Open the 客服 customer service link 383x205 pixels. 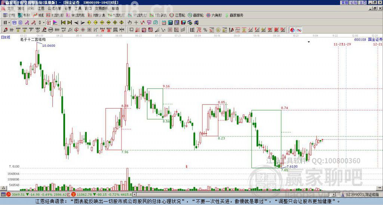(344, 3)
